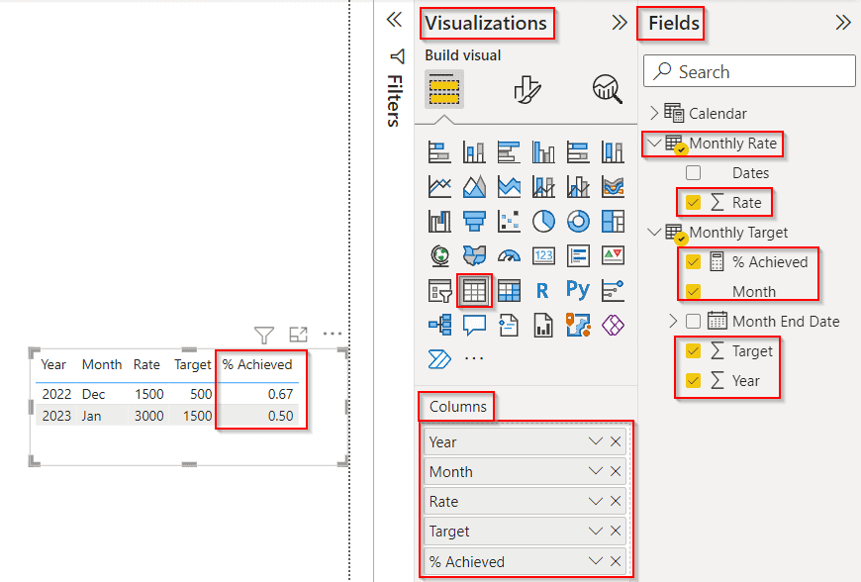The image size is (861, 582).
Task: Select the smart narrative visual
Action: 509,325
